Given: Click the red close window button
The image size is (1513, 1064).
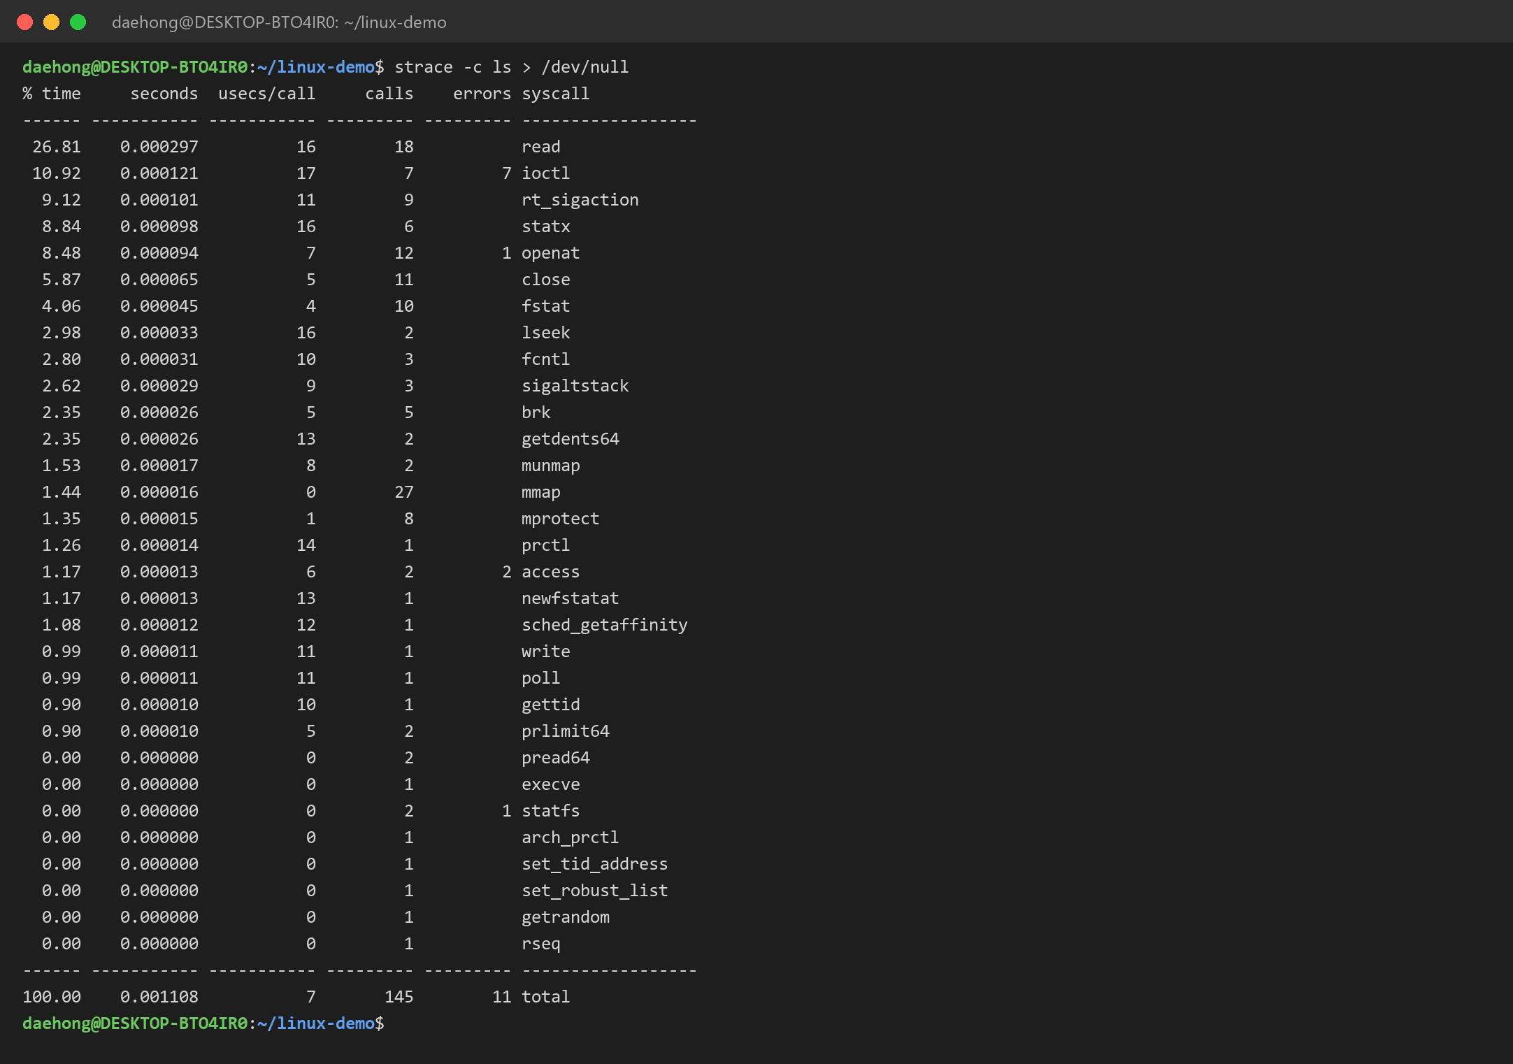Looking at the screenshot, I should point(24,22).
